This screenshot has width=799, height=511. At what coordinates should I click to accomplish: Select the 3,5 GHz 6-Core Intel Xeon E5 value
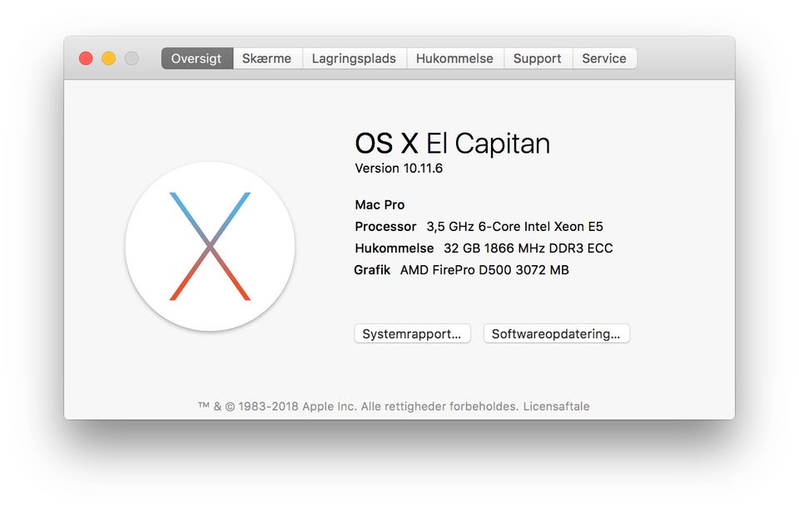tap(514, 227)
